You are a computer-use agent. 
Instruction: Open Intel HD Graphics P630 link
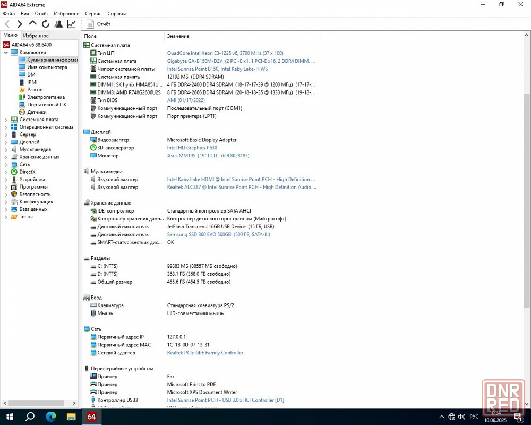click(192, 148)
